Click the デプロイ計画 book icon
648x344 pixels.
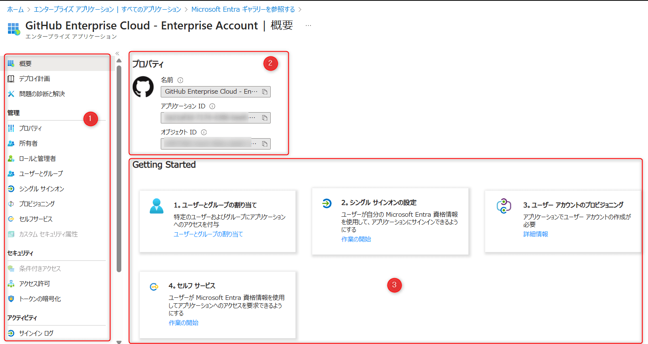click(x=11, y=79)
